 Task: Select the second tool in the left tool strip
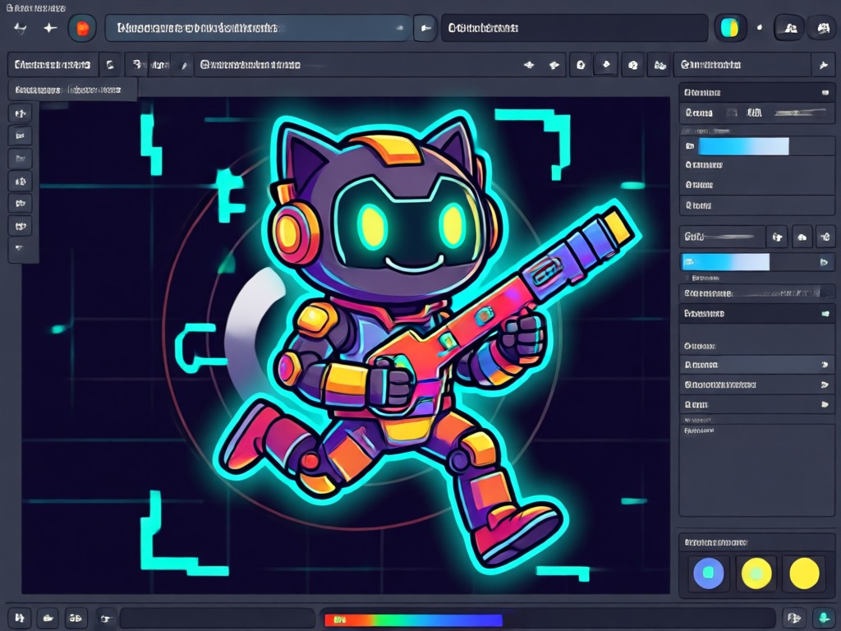(x=21, y=136)
